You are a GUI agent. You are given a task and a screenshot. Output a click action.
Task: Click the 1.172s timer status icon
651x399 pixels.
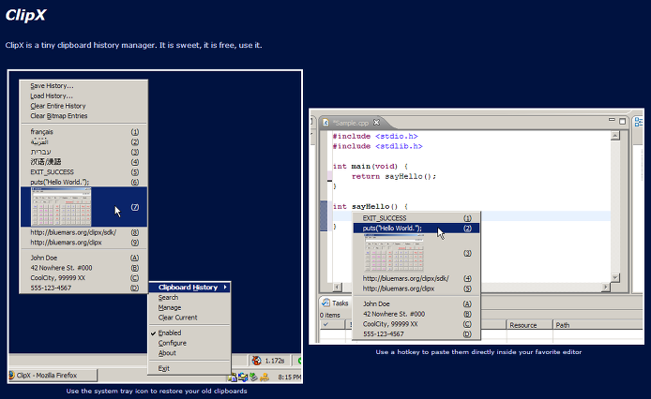(257, 361)
